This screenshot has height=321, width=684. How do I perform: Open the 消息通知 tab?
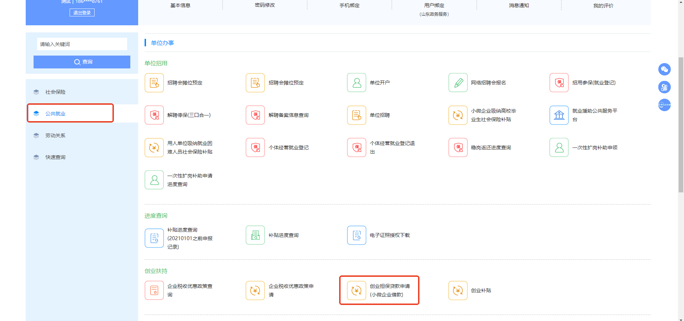coord(519,5)
